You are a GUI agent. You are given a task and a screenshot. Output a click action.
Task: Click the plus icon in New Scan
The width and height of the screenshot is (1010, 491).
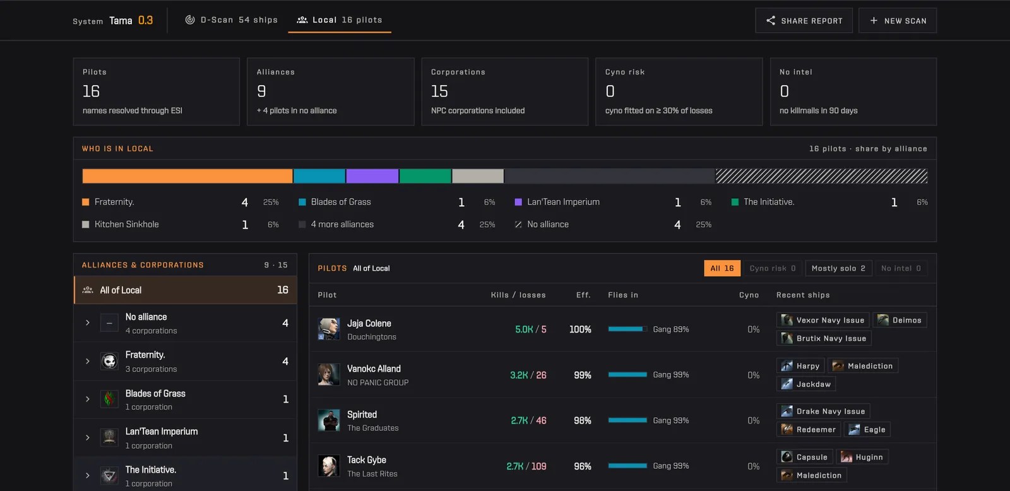coord(874,21)
